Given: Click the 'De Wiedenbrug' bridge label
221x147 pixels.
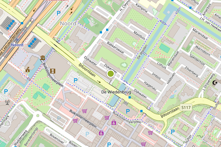Looking at the screenshot, I should 116,92.
